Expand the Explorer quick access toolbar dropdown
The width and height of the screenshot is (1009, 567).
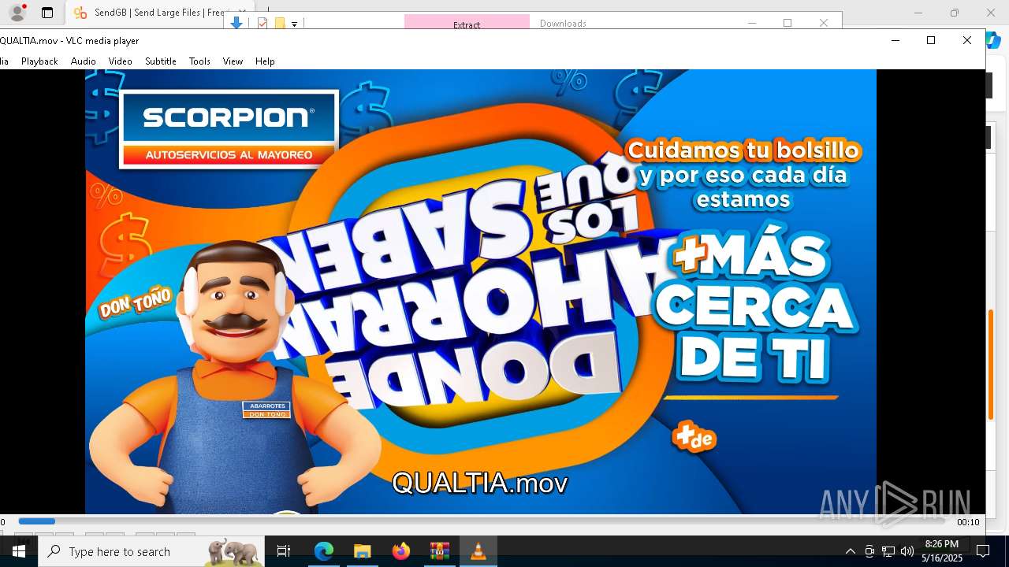[x=294, y=24]
